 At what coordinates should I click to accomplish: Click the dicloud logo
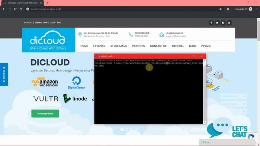coord(48,40)
